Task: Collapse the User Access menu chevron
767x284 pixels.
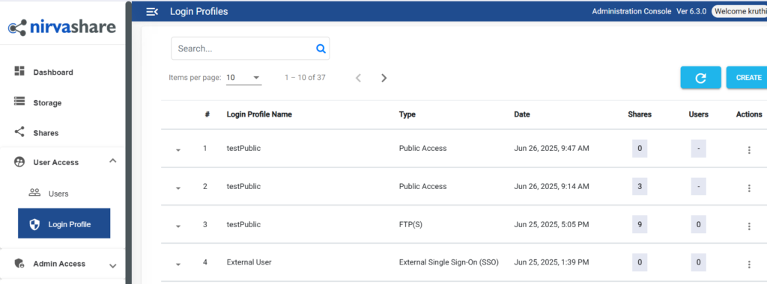Action: tap(112, 161)
